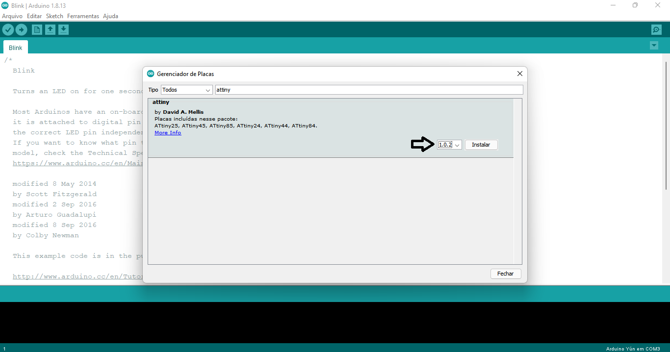
Task: Click the Open sketch up-arrow icon
Action: [x=50, y=30]
